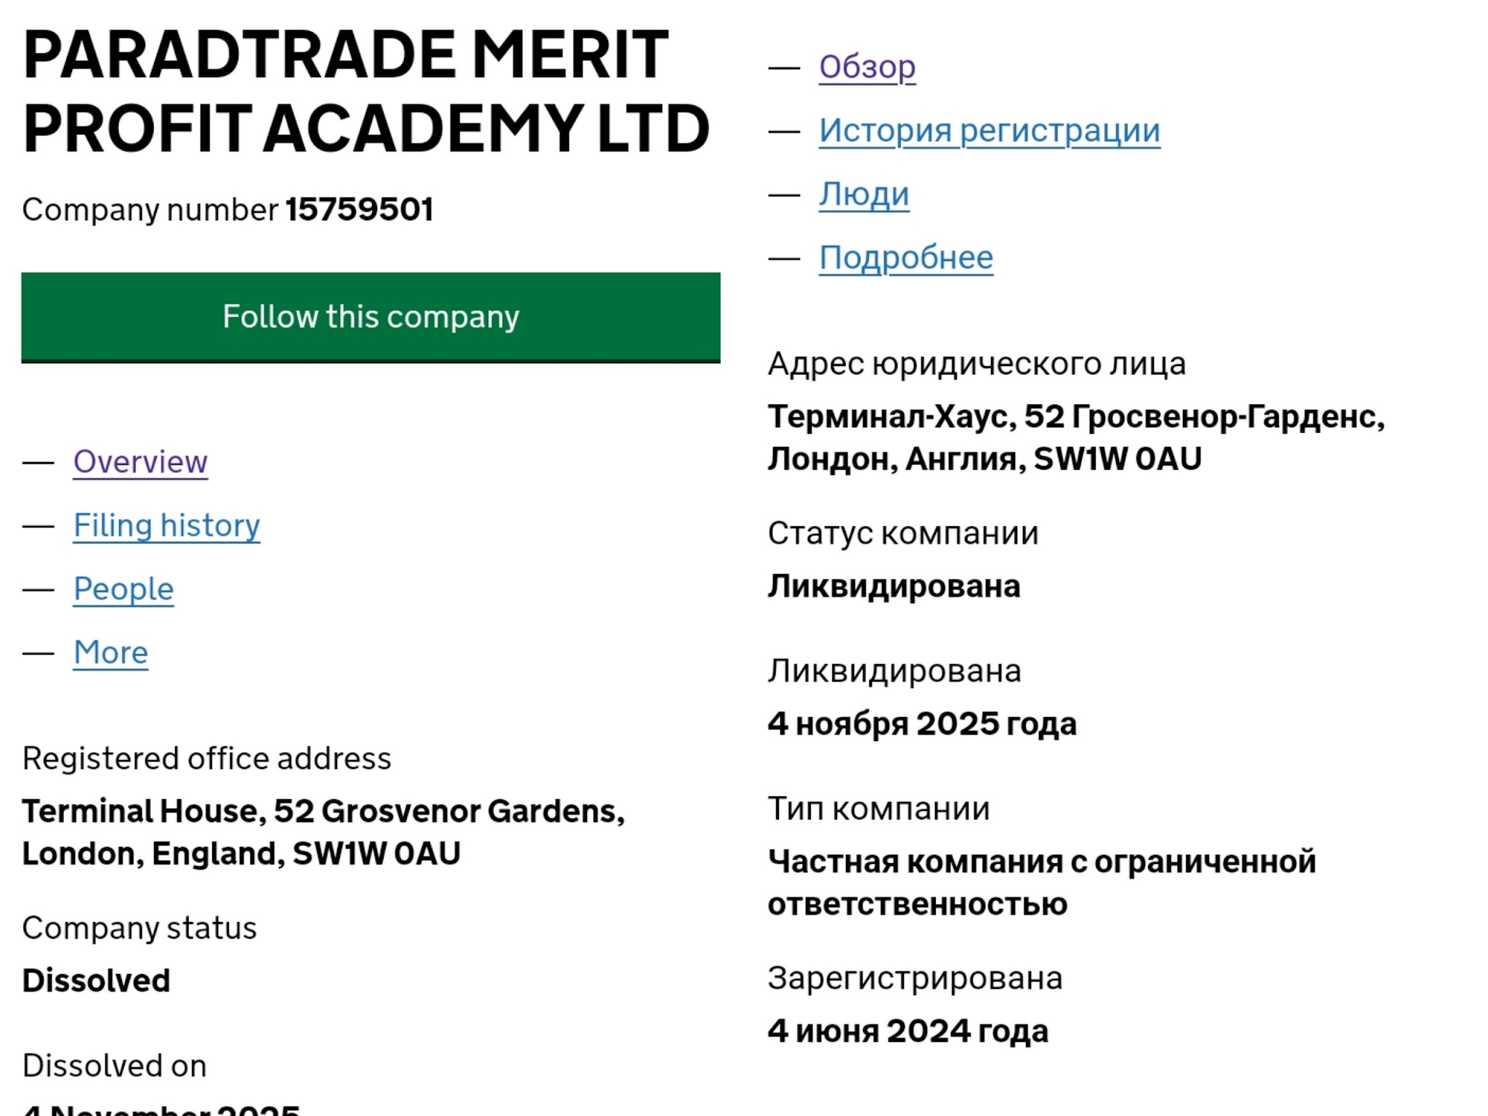Click the bold Dissolved status value
The width and height of the screenshot is (1488, 1116).
[x=96, y=981]
